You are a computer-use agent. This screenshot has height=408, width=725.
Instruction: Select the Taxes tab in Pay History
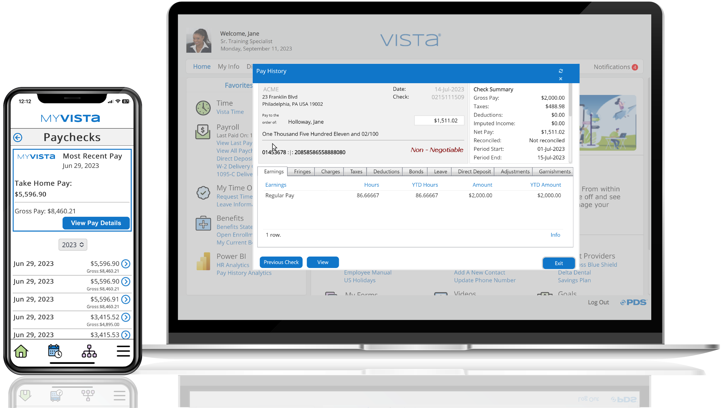pos(356,171)
